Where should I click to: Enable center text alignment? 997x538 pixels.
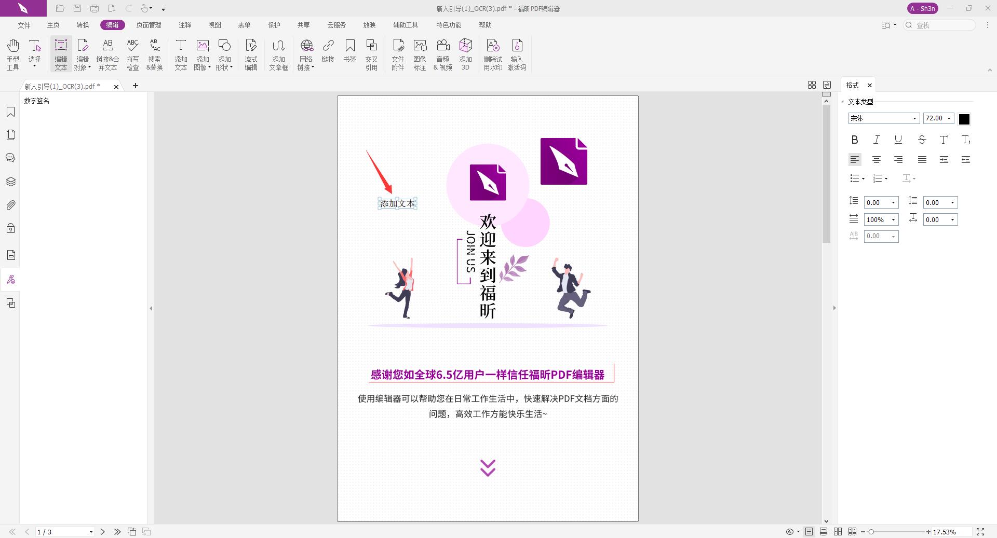point(877,159)
